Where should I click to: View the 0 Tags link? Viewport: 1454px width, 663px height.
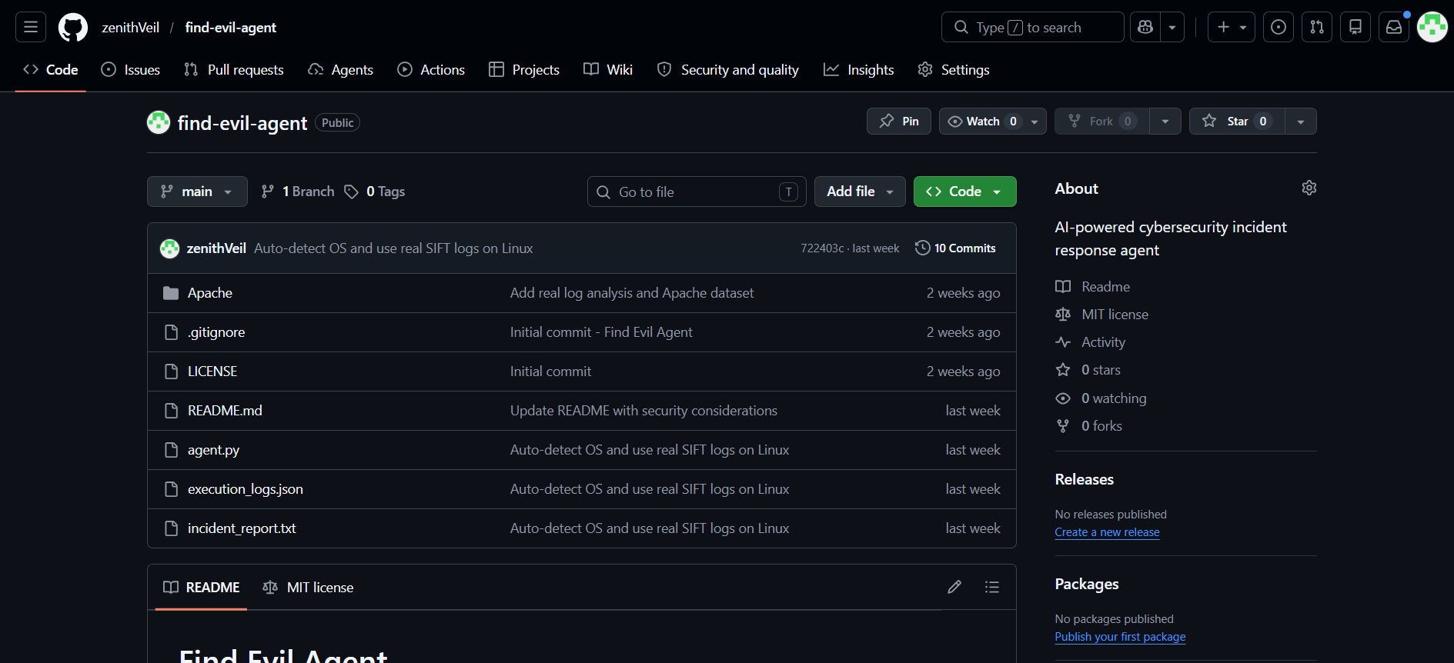[375, 192]
